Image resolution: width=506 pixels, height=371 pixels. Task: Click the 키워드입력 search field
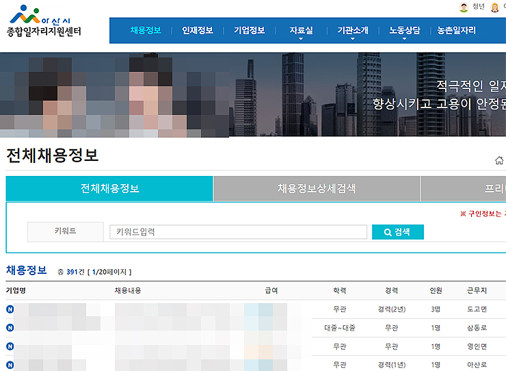pos(238,232)
